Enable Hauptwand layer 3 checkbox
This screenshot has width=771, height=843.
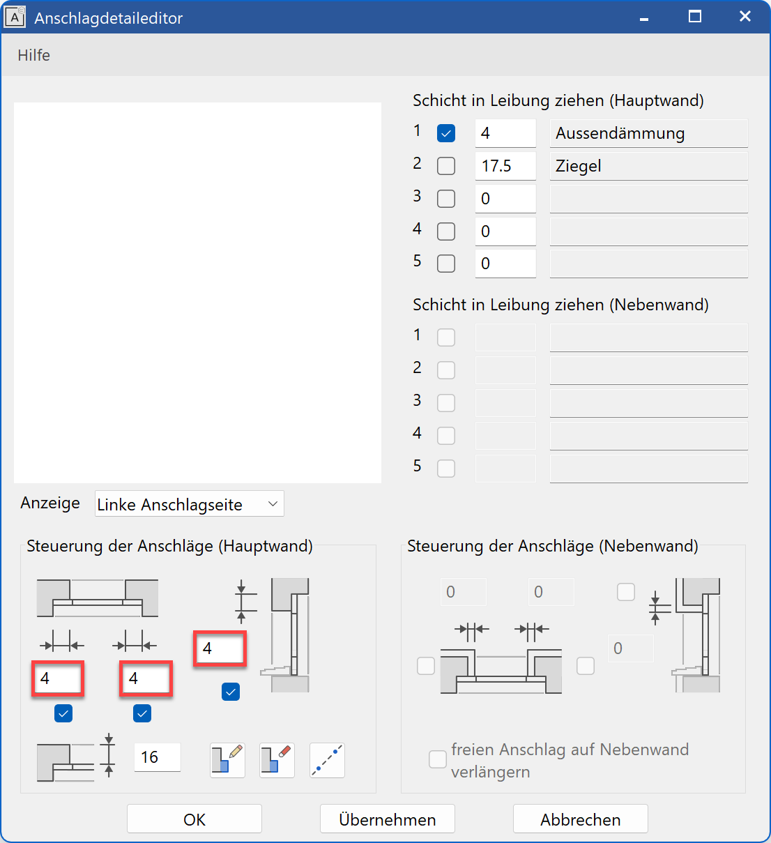click(446, 199)
